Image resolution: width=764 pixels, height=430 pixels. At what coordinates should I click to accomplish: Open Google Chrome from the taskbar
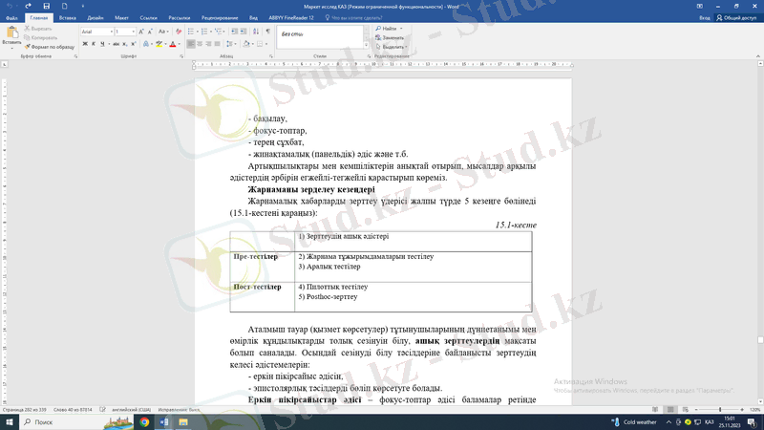click(x=144, y=422)
